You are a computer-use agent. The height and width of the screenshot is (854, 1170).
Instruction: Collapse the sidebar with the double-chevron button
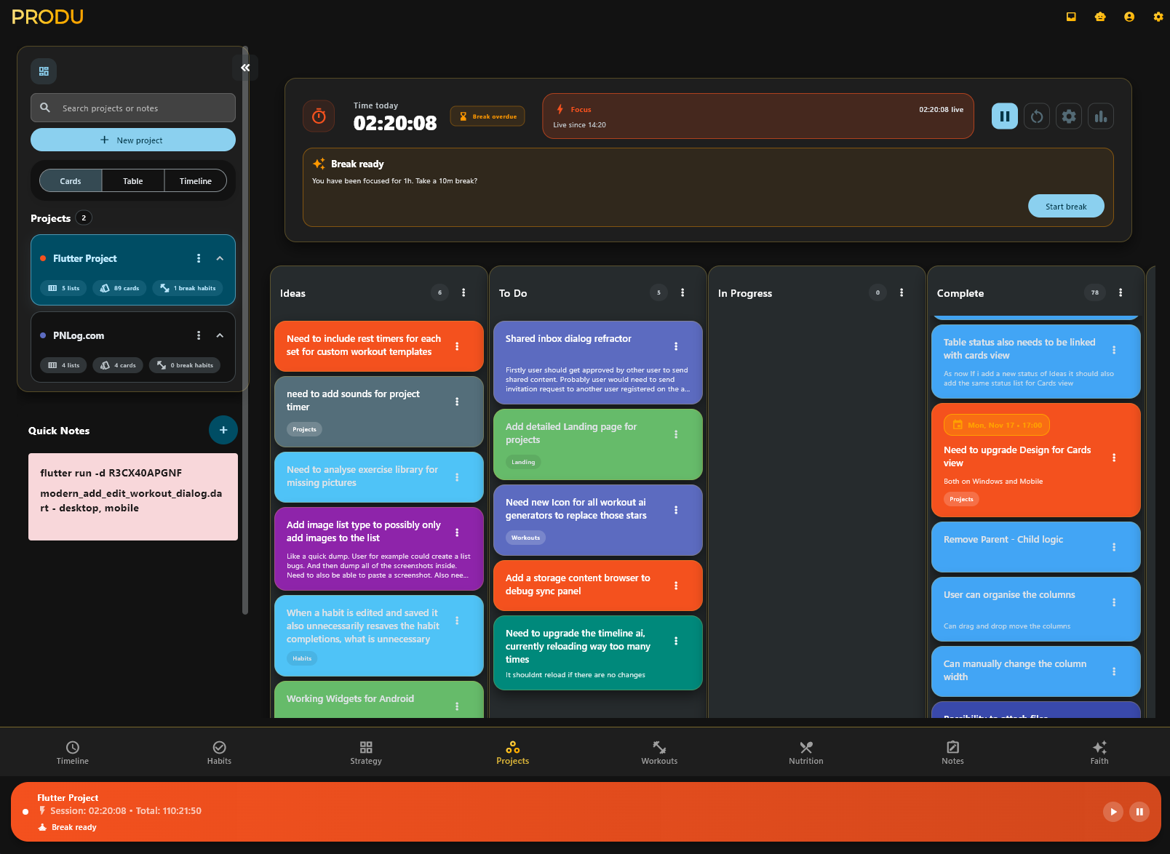click(x=245, y=67)
